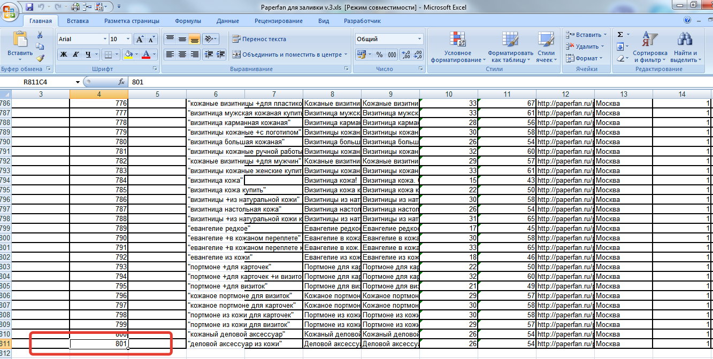Open Найти и выделить menu
Screen dimensions: 713x359
point(685,46)
